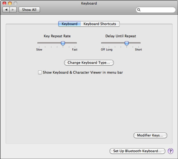Click the Slow label under Key Repeat Rate
Screen dimensions: 178x159
click(39, 50)
